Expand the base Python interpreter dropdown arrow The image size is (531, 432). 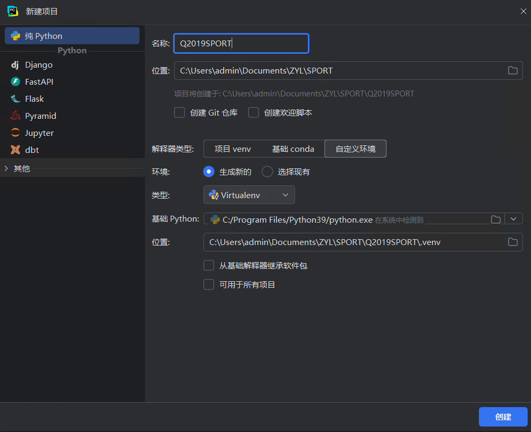click(513, 219)
